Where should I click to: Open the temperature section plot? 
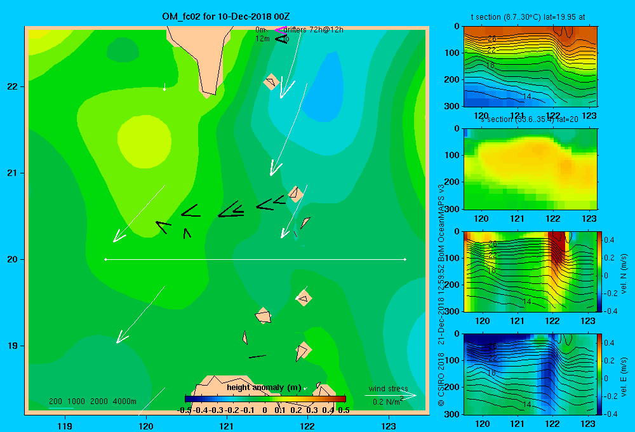pos(530,67)
